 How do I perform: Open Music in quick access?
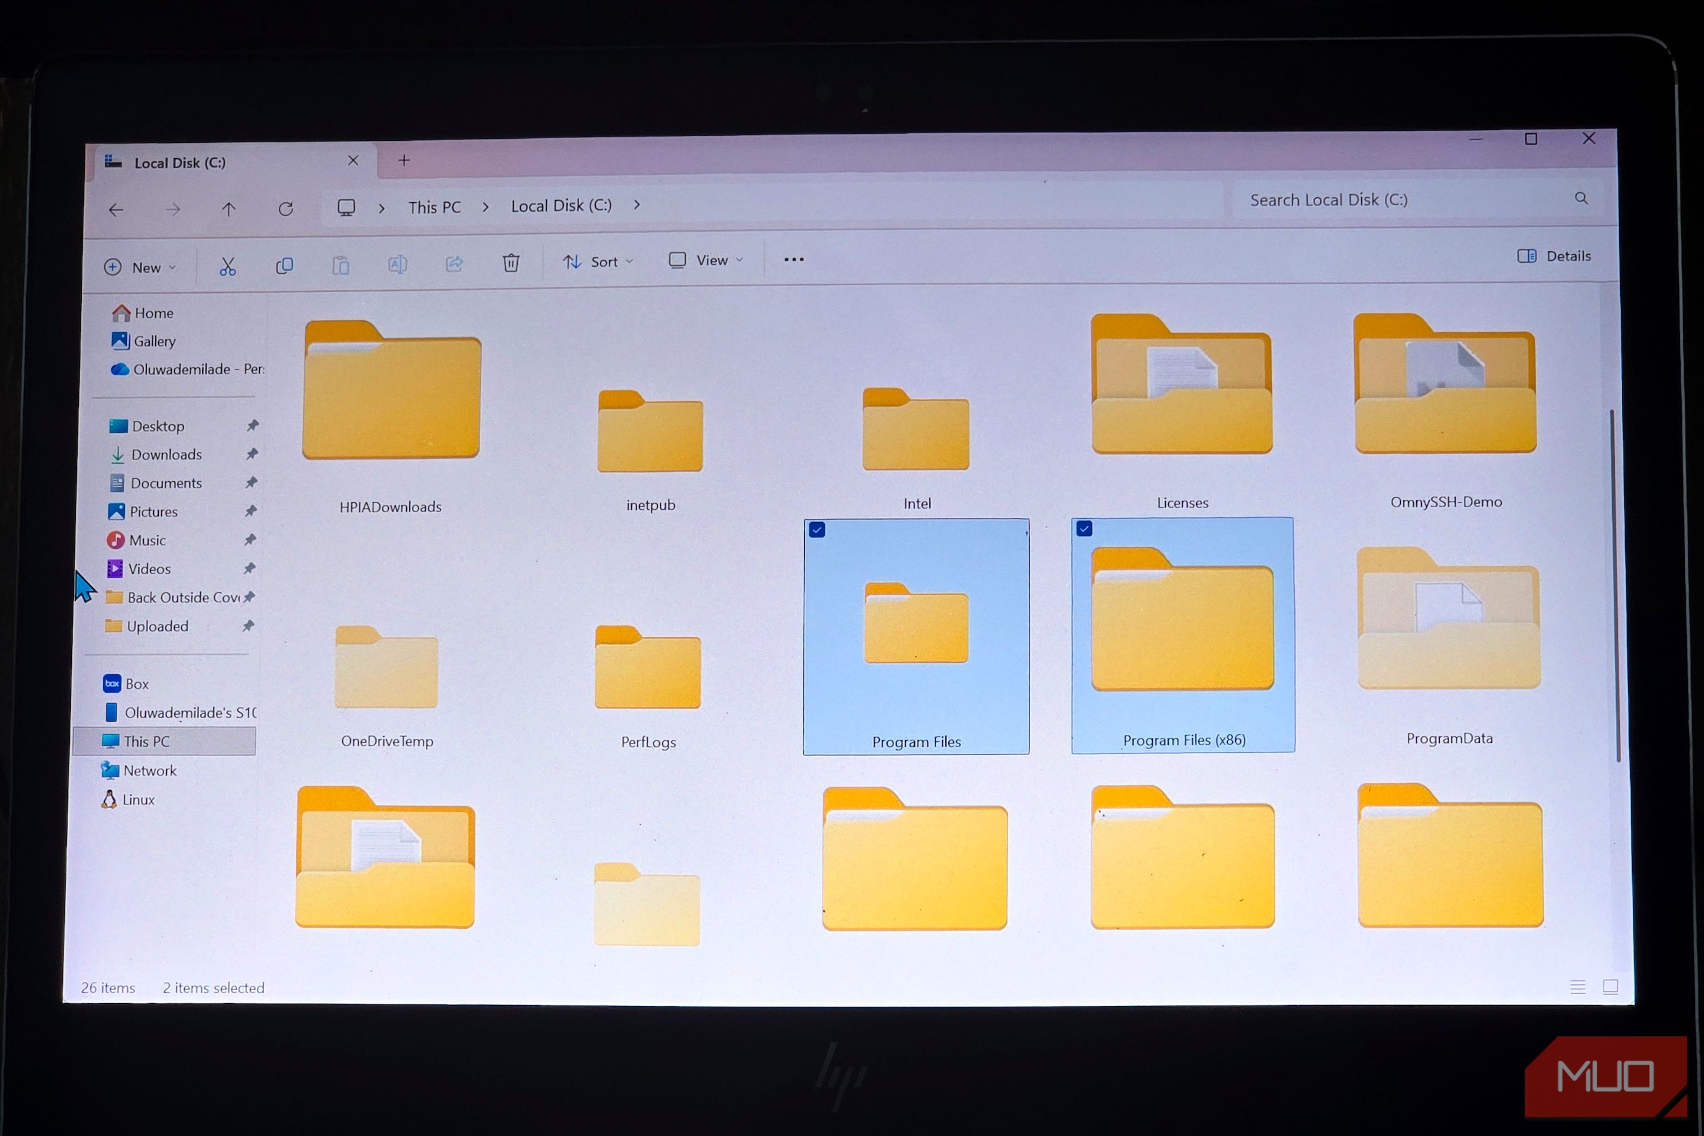coord(136,540)
